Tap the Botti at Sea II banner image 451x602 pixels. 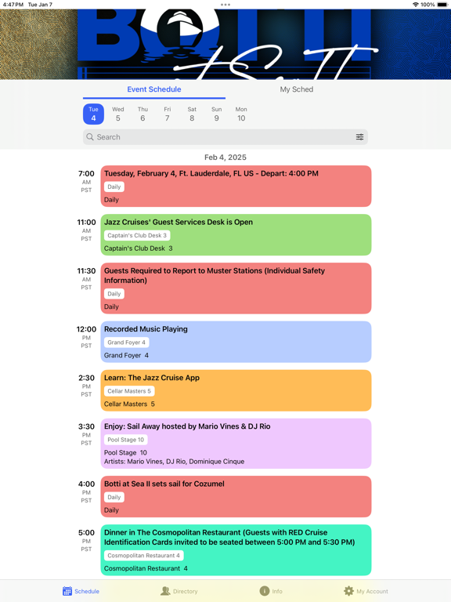(x=225, y=44)
